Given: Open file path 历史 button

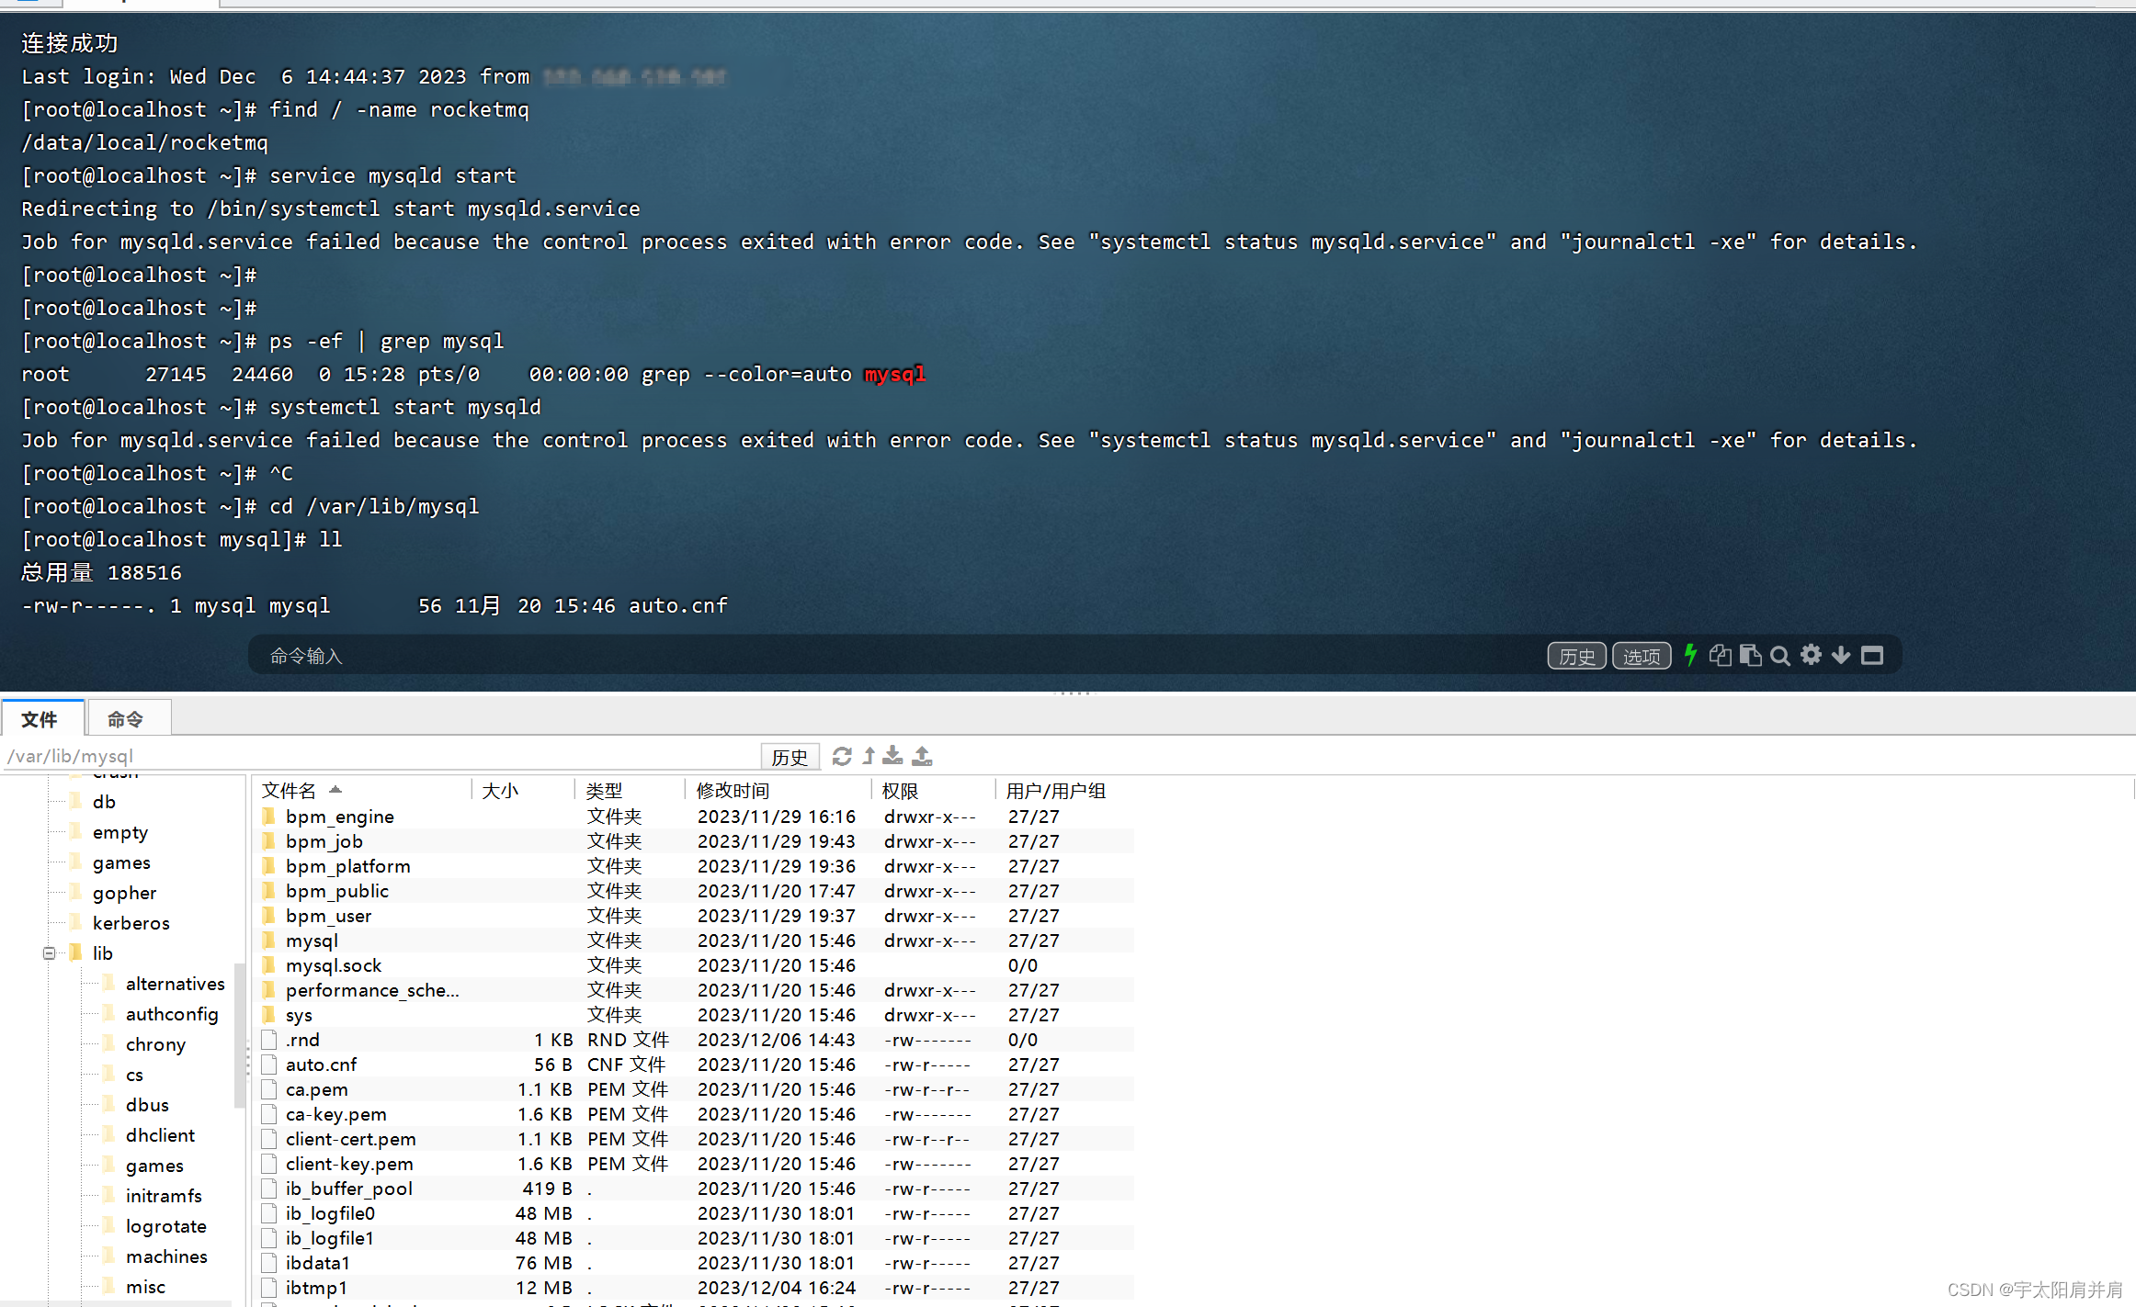Looking at the screenshot, I should coord(790,756).
